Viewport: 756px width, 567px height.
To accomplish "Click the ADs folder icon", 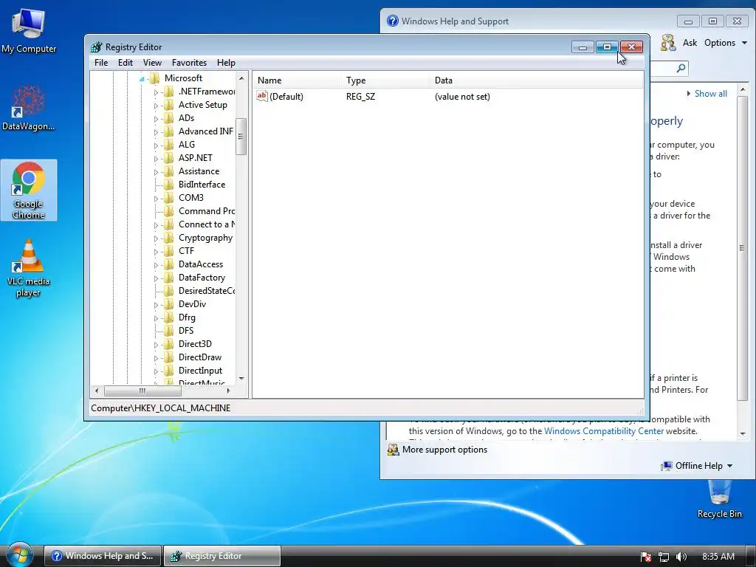I will pyautogui.click(x=169, y=118).
